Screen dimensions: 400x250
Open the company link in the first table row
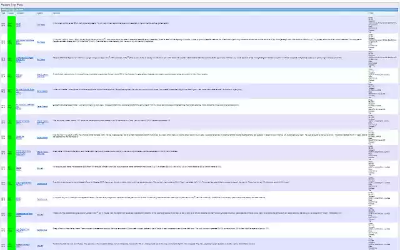pos(18,24)
